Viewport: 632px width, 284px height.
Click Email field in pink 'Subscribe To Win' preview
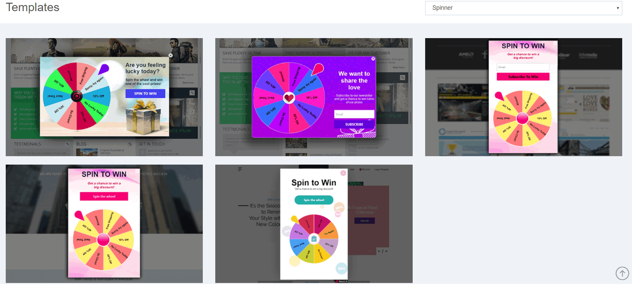pos(523,67)
